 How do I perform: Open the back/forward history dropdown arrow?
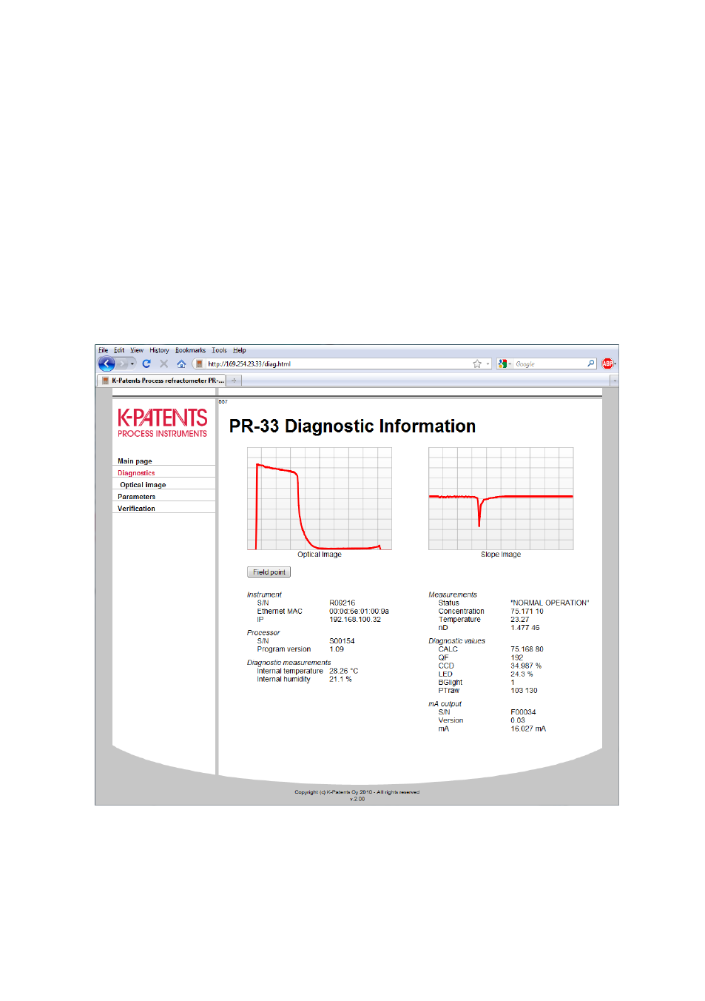(x=132, y=364)
